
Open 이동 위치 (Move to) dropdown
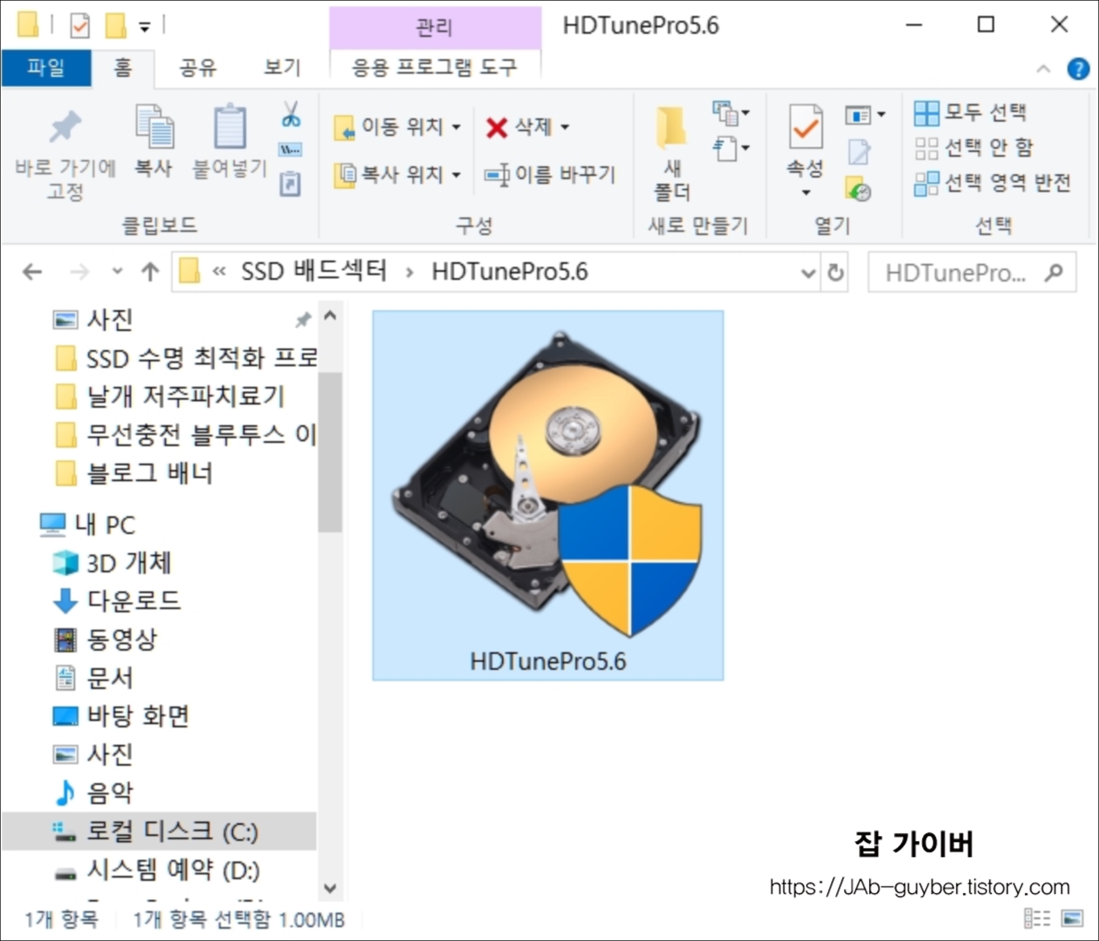click(x=397, y=127)
